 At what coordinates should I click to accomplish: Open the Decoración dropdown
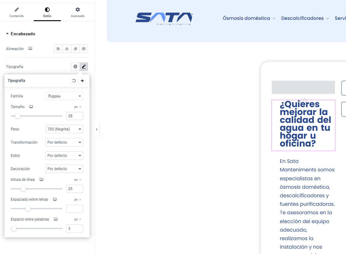64,169
